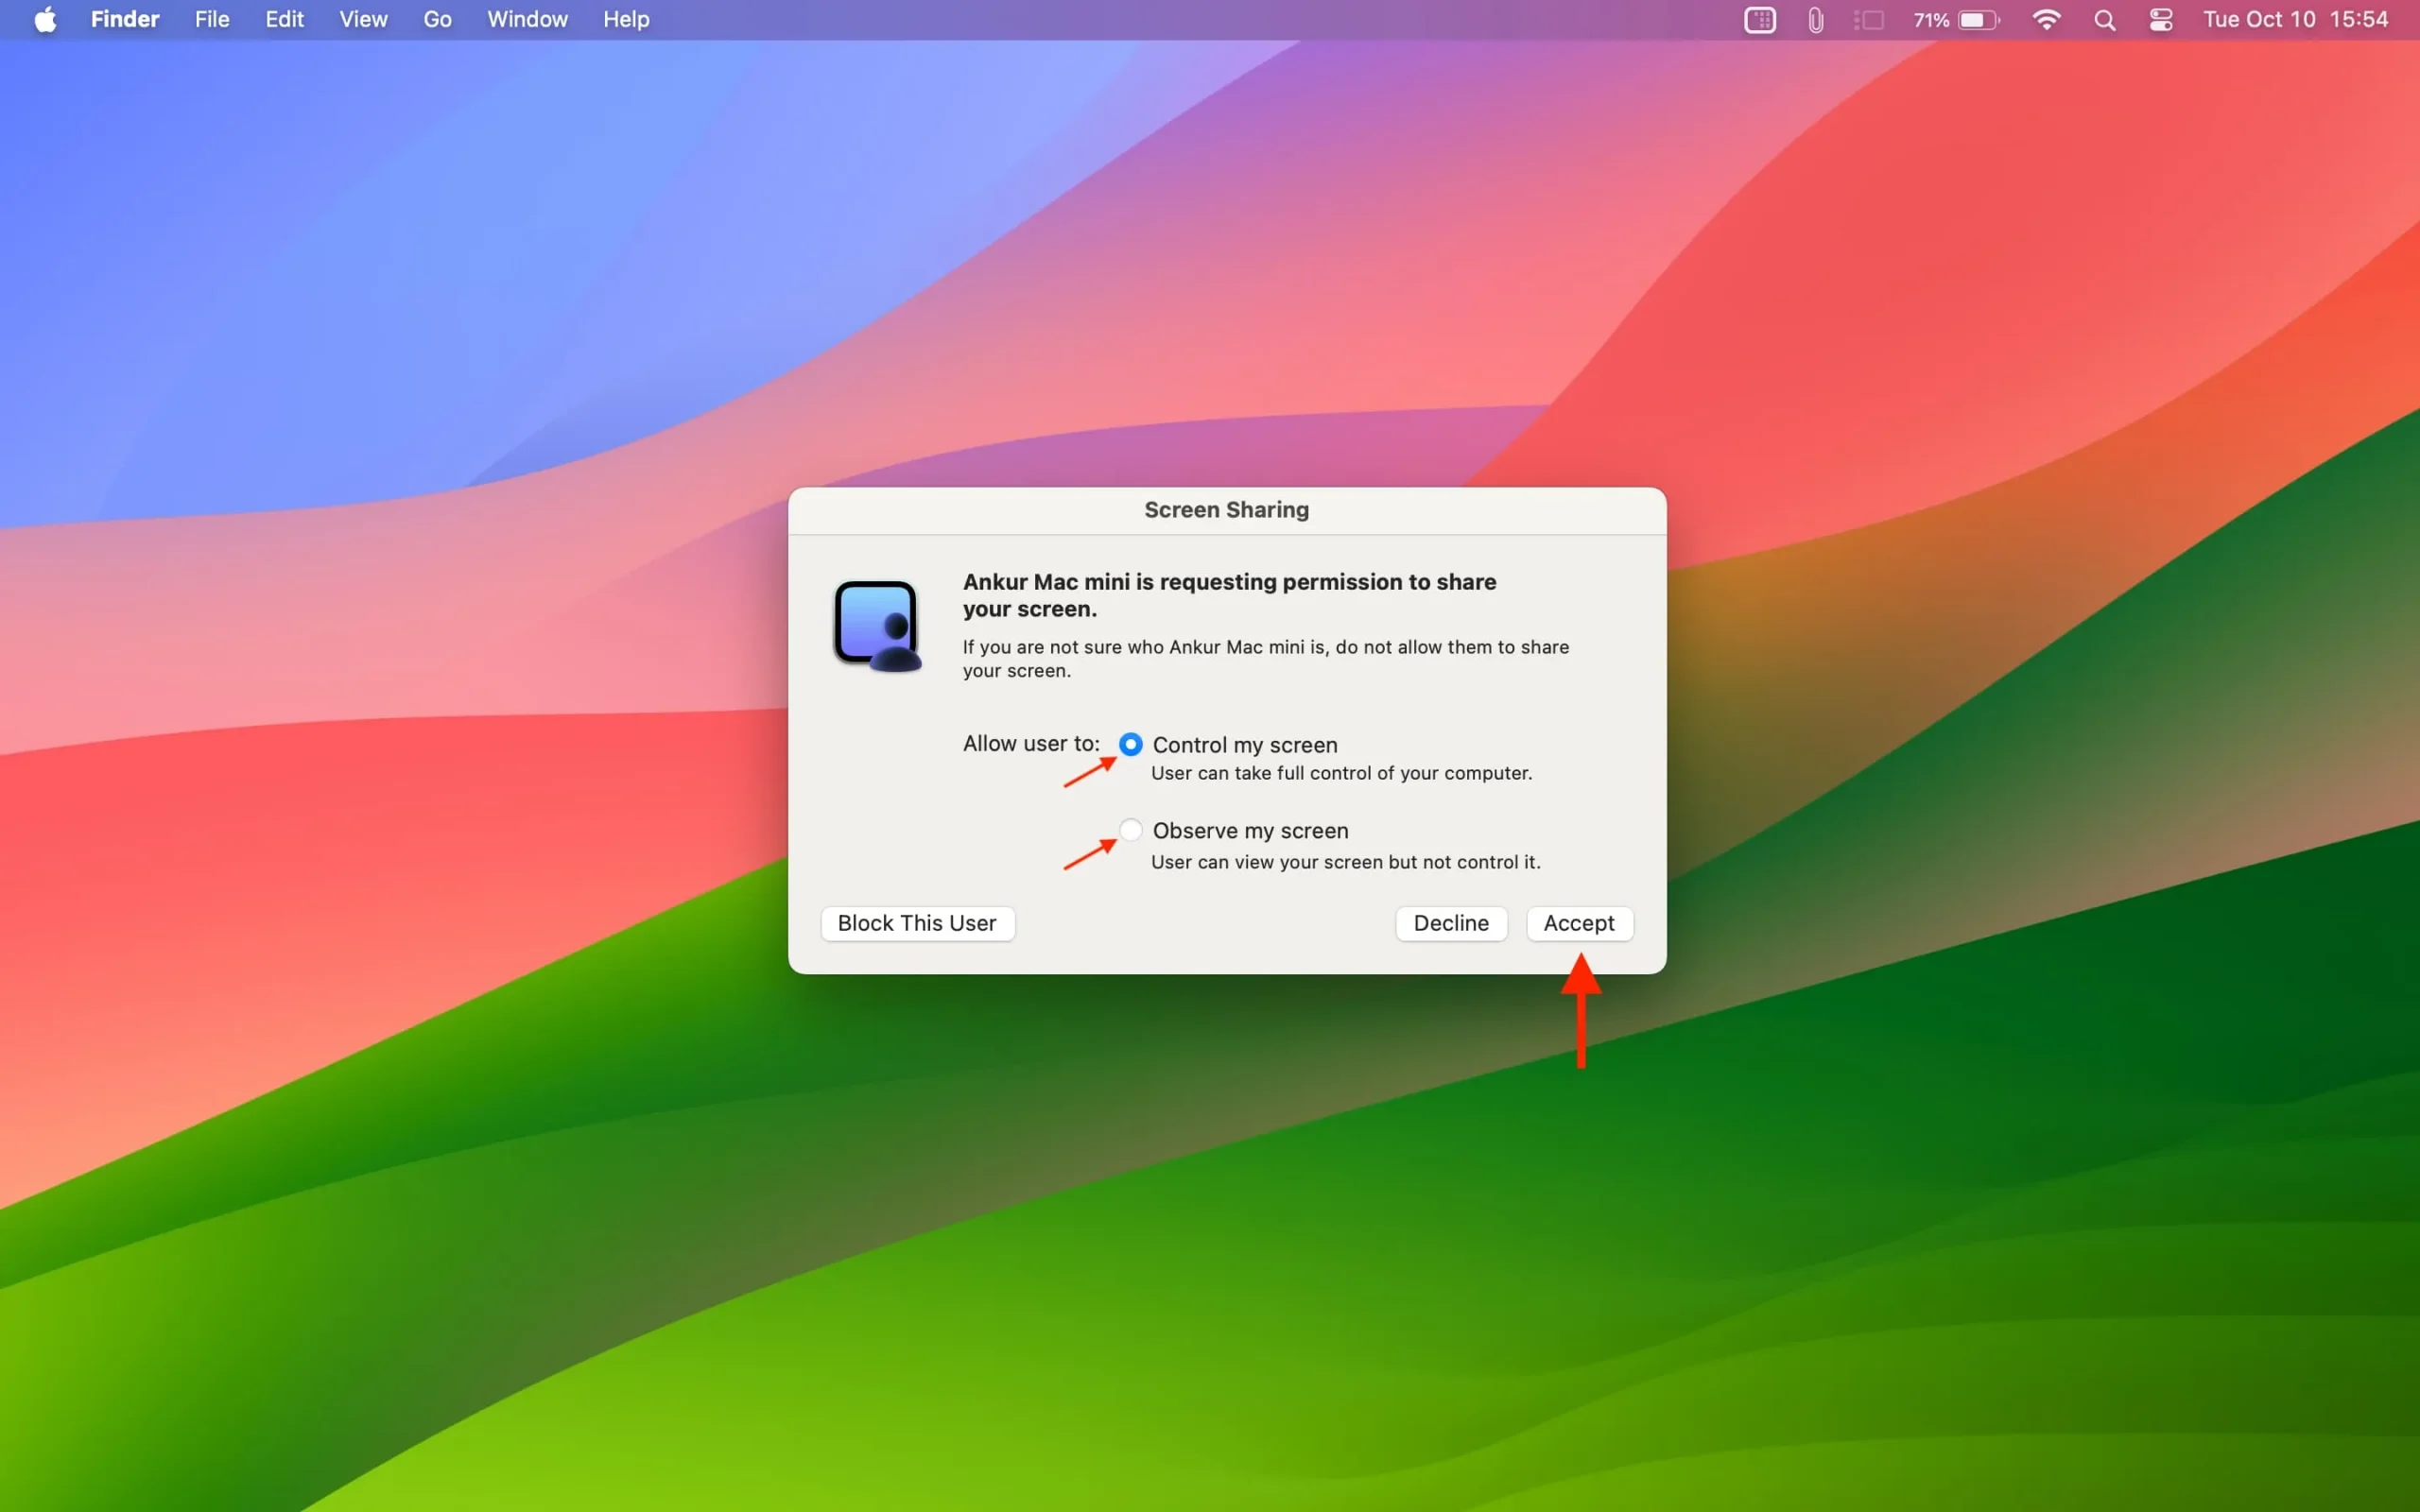Select Control my screen radio button
Image resolution: width=2420 pixels, height=1512 pixels.
tap(1127, 742)
